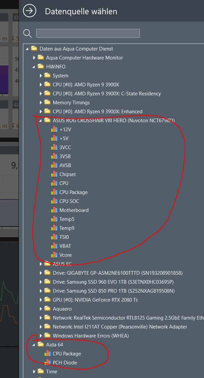204x378 pixels.
Task: Select the PCH Diode sensor icon
Action: point(47,363)
